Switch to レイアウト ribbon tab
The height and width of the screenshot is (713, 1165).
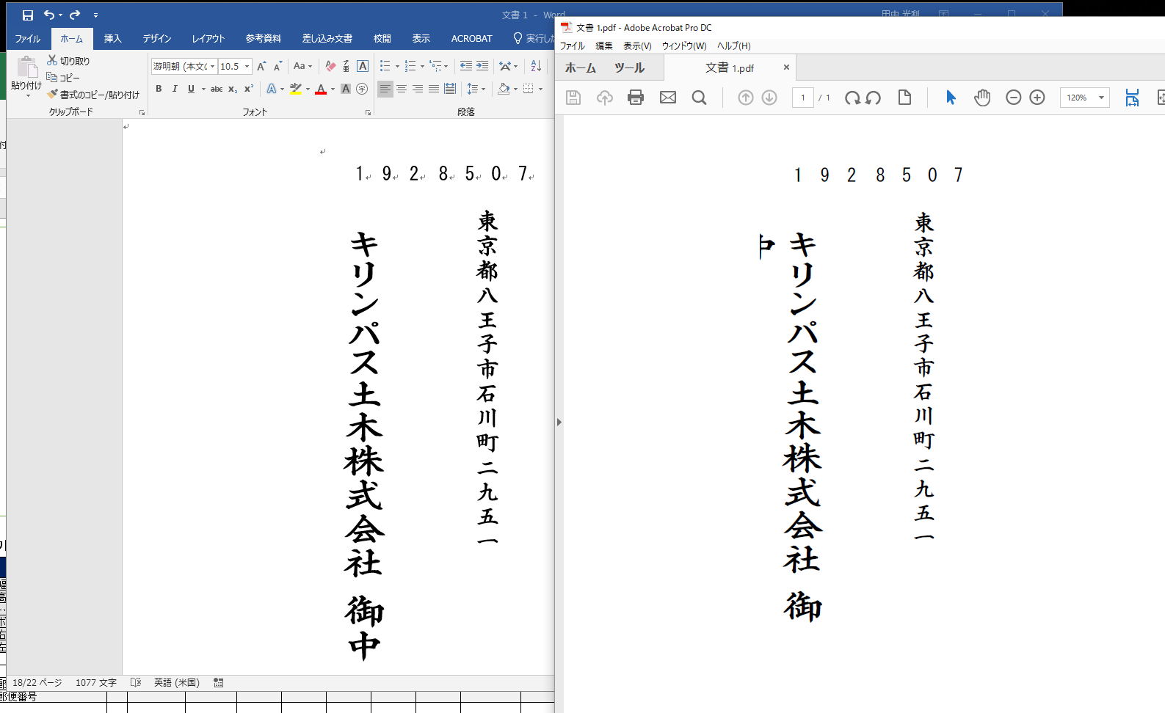(x=208, y=38)
